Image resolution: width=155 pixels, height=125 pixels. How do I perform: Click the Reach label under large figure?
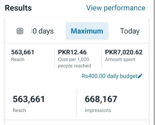pyautogui.click(x=19, y=110)
